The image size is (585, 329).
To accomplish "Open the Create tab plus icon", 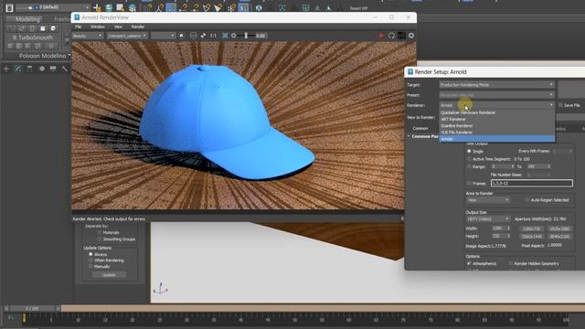I will 6,69.
